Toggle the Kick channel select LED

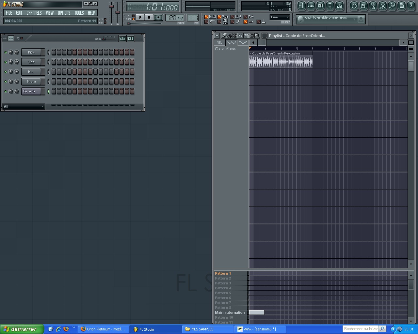pos(48,52)
